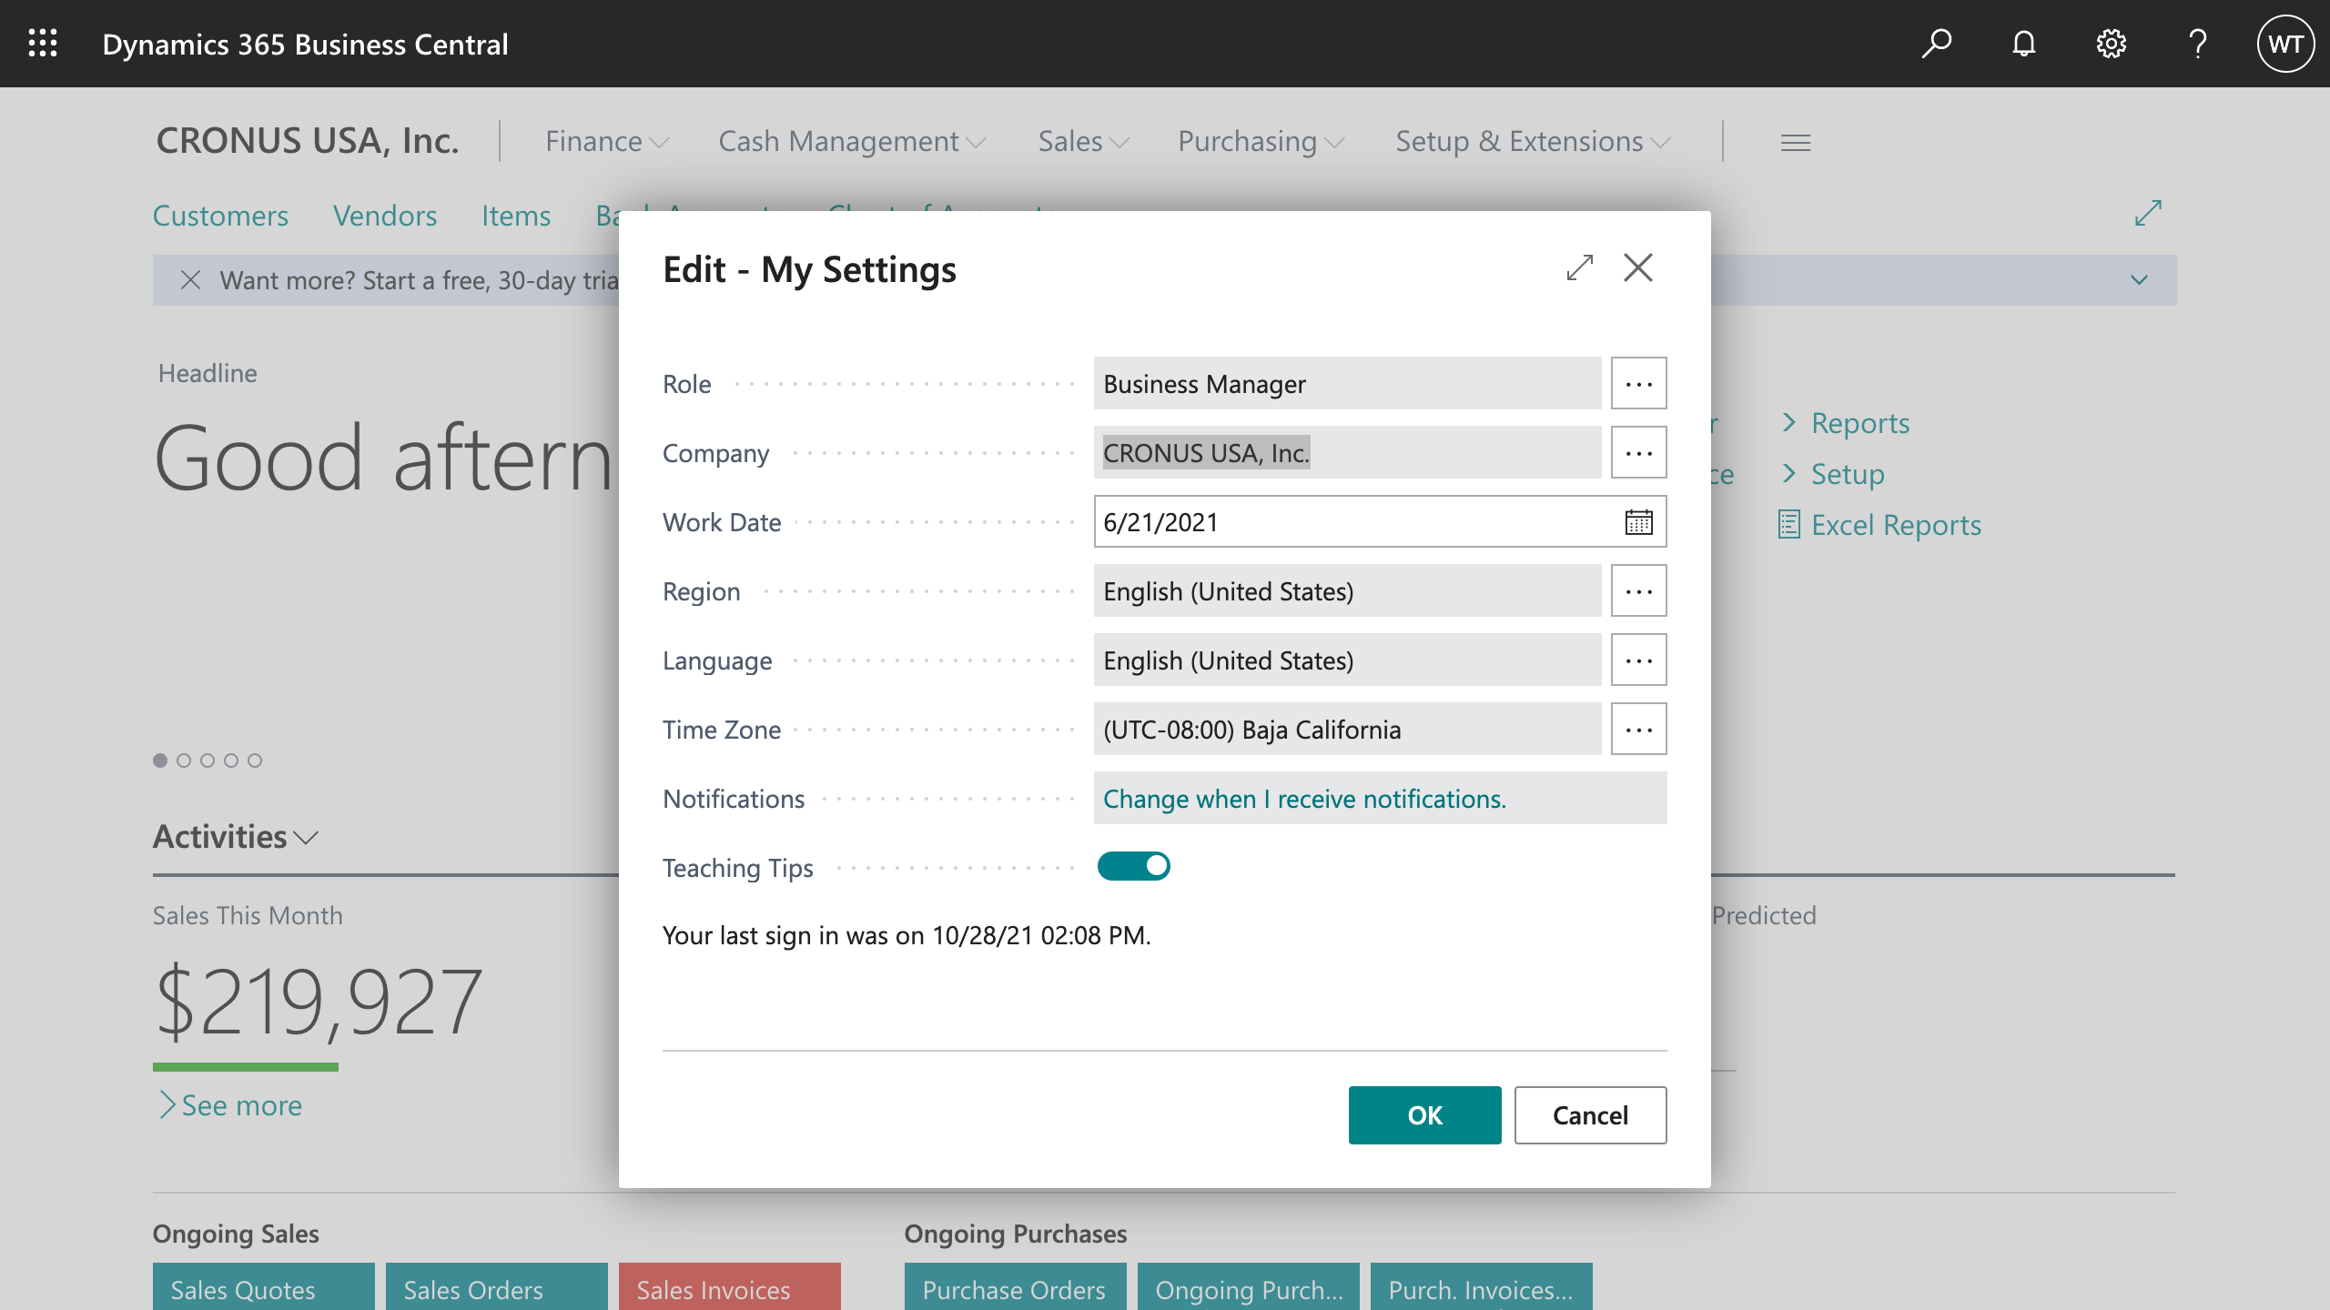Open Language lookup ellipsis button
This screenshot has width=2330, height=1310.
click(x=1638, y=660)
